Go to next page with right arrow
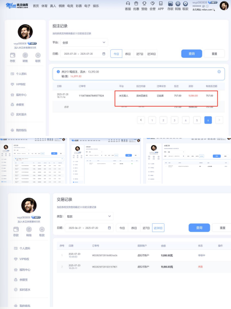 pos(219,120)
